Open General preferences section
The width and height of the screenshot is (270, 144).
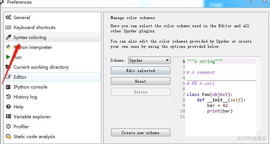click(52, 17)
